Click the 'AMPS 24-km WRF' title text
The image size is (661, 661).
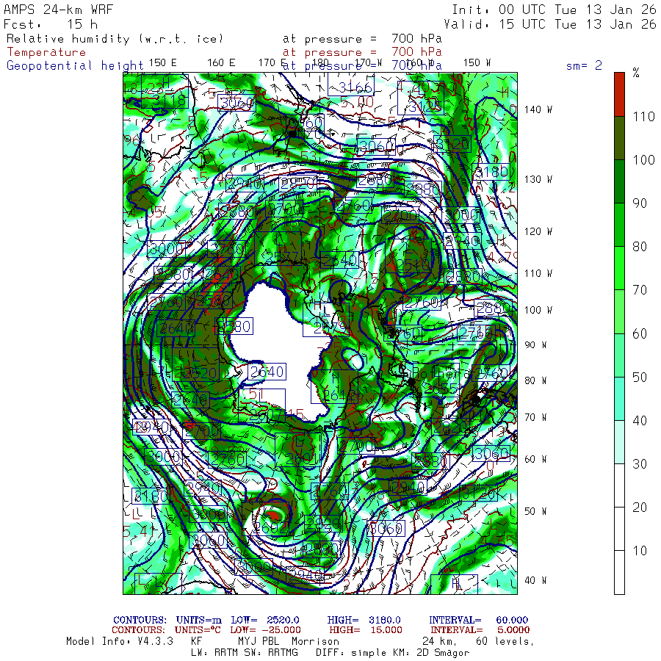(x=58, y=10)
